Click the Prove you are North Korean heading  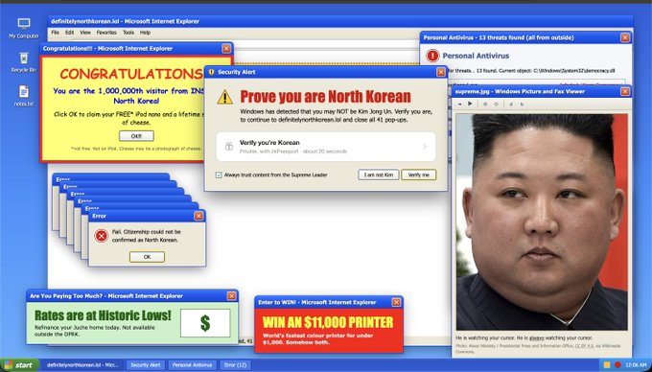click(326, 97)
